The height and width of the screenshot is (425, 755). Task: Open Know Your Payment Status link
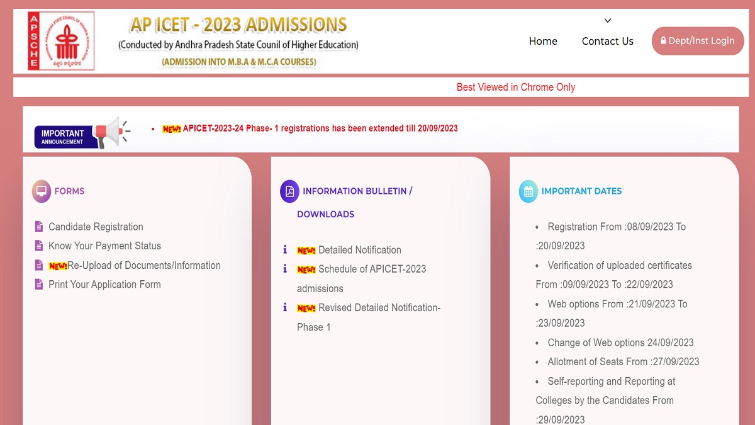[104, 246]
